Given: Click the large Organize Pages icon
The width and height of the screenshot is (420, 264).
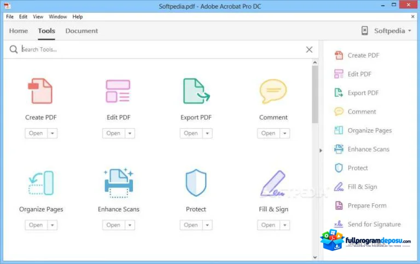Looking at the screenshot, I should pos(41,183).
